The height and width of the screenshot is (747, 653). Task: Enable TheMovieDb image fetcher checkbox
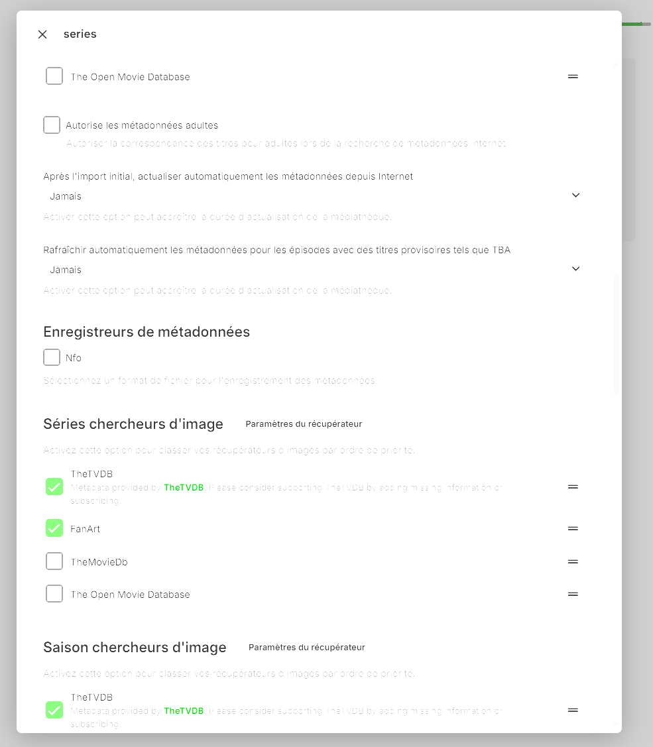tap(54, 561)
